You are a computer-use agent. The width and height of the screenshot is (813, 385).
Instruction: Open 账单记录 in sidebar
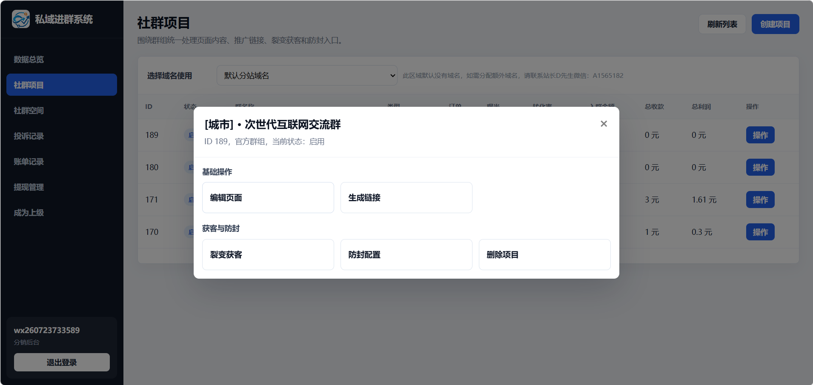[62, 161]
